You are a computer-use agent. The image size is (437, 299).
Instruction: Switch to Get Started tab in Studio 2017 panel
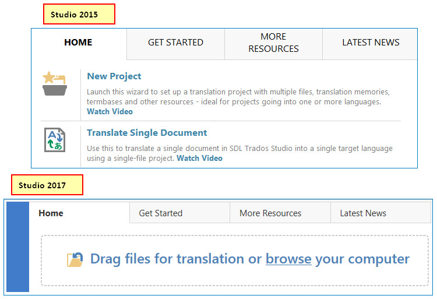point(161,213)
